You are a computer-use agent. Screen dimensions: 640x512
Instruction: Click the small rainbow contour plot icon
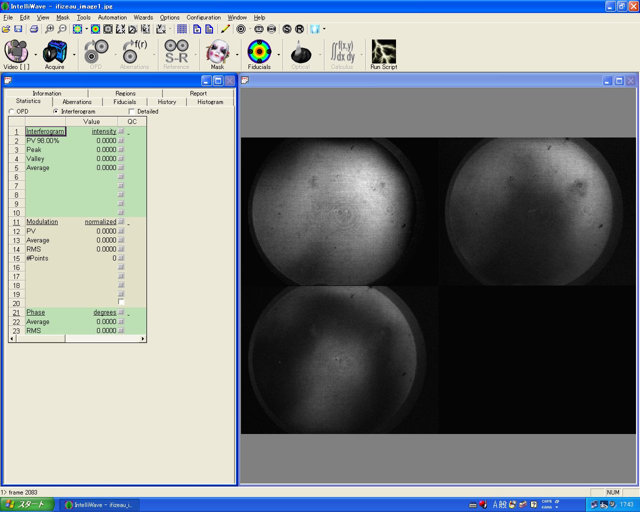click(95, 29)
